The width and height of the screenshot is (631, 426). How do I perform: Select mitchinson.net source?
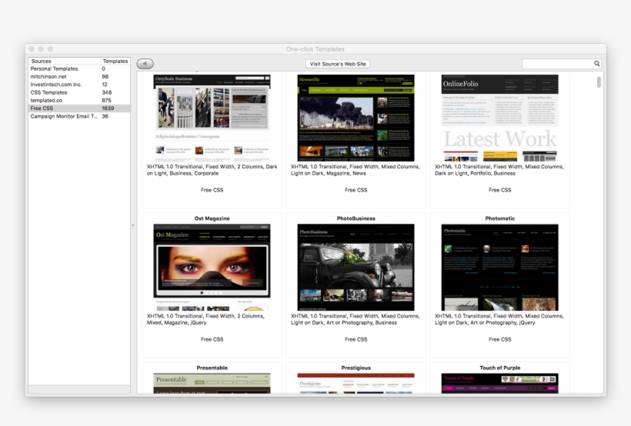(79, 76)
